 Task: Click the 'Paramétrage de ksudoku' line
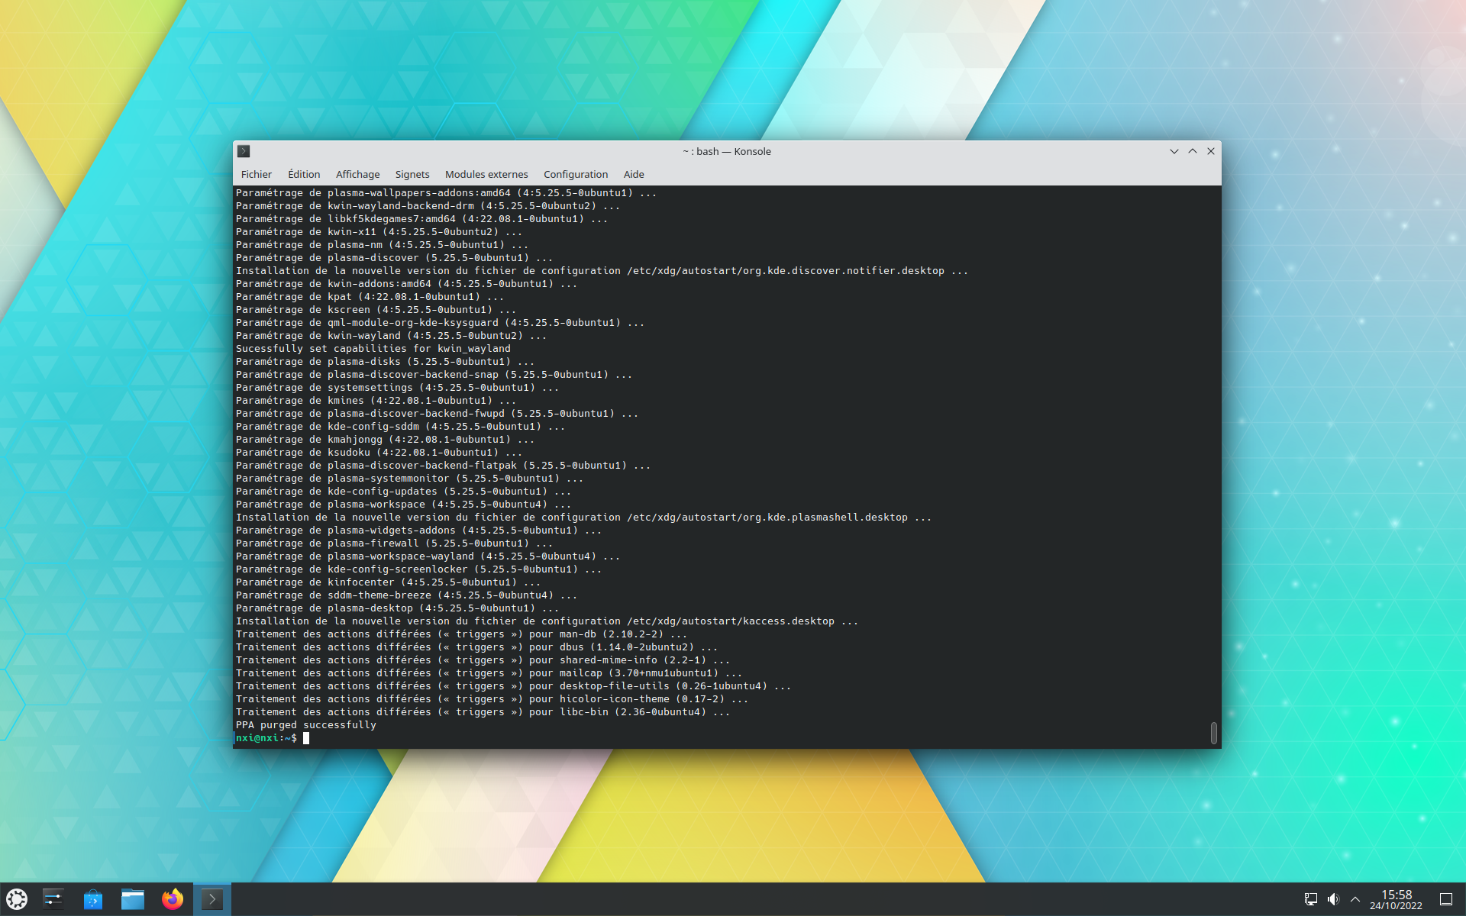point(379,453)
